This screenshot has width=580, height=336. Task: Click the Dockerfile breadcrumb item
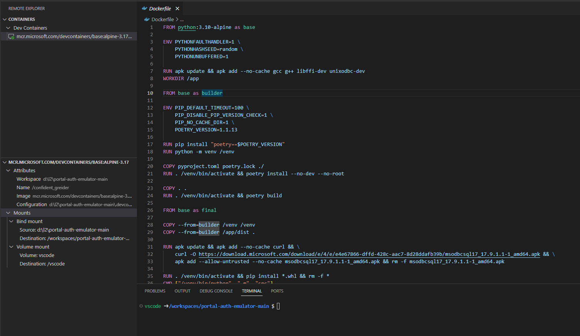coord(162,19)
